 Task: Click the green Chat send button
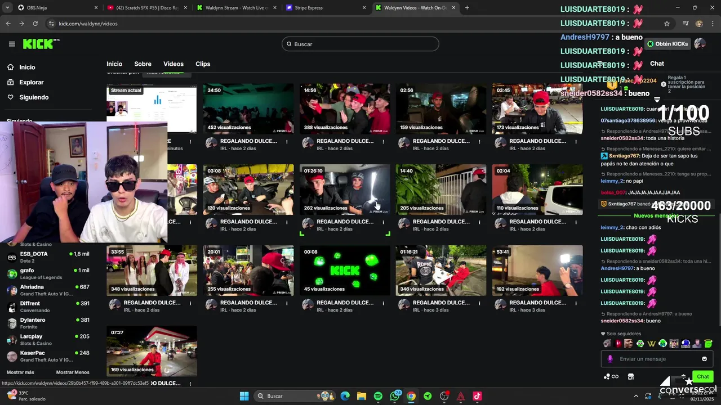click(703, 376)
